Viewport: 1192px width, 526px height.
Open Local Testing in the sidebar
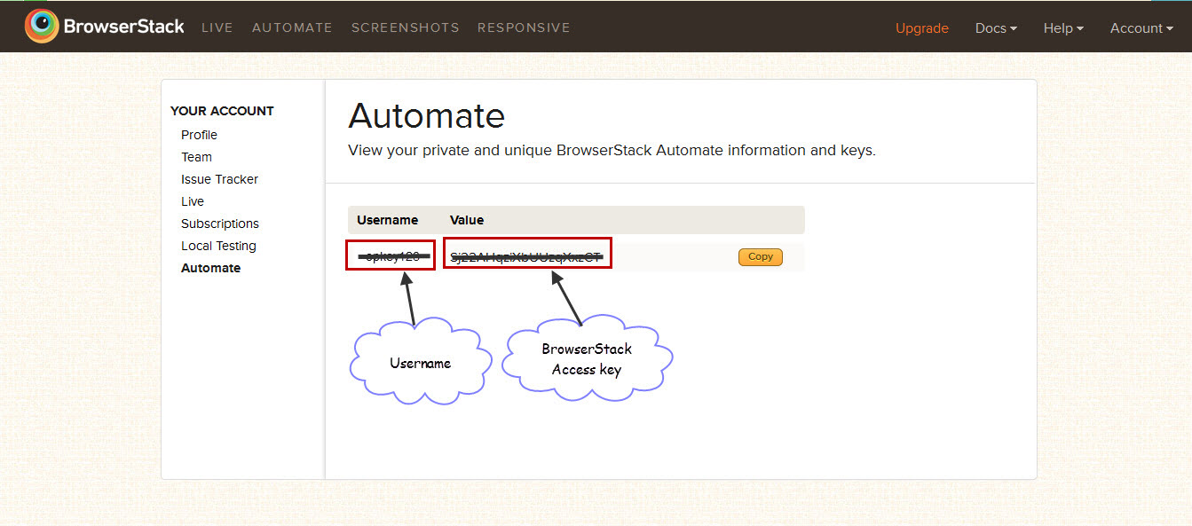click(218, 246)
